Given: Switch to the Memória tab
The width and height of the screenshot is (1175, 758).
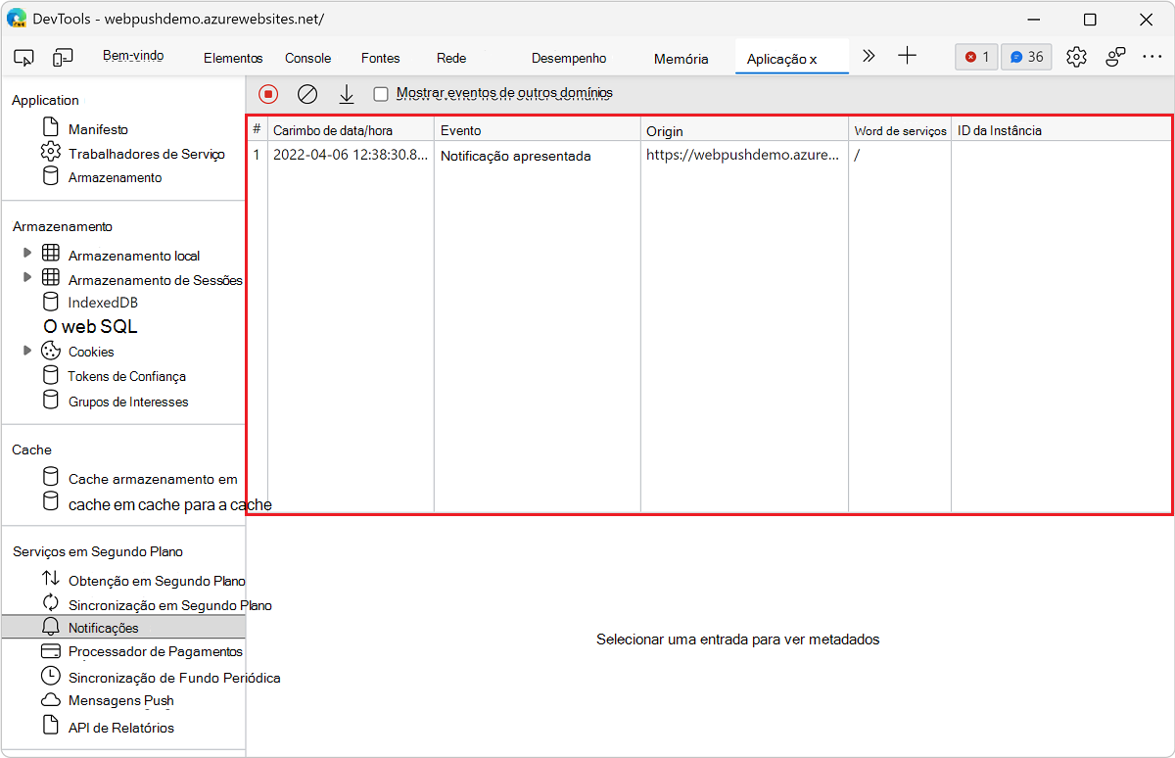Looking at the screenshot, I should click(x=681, y=57).
